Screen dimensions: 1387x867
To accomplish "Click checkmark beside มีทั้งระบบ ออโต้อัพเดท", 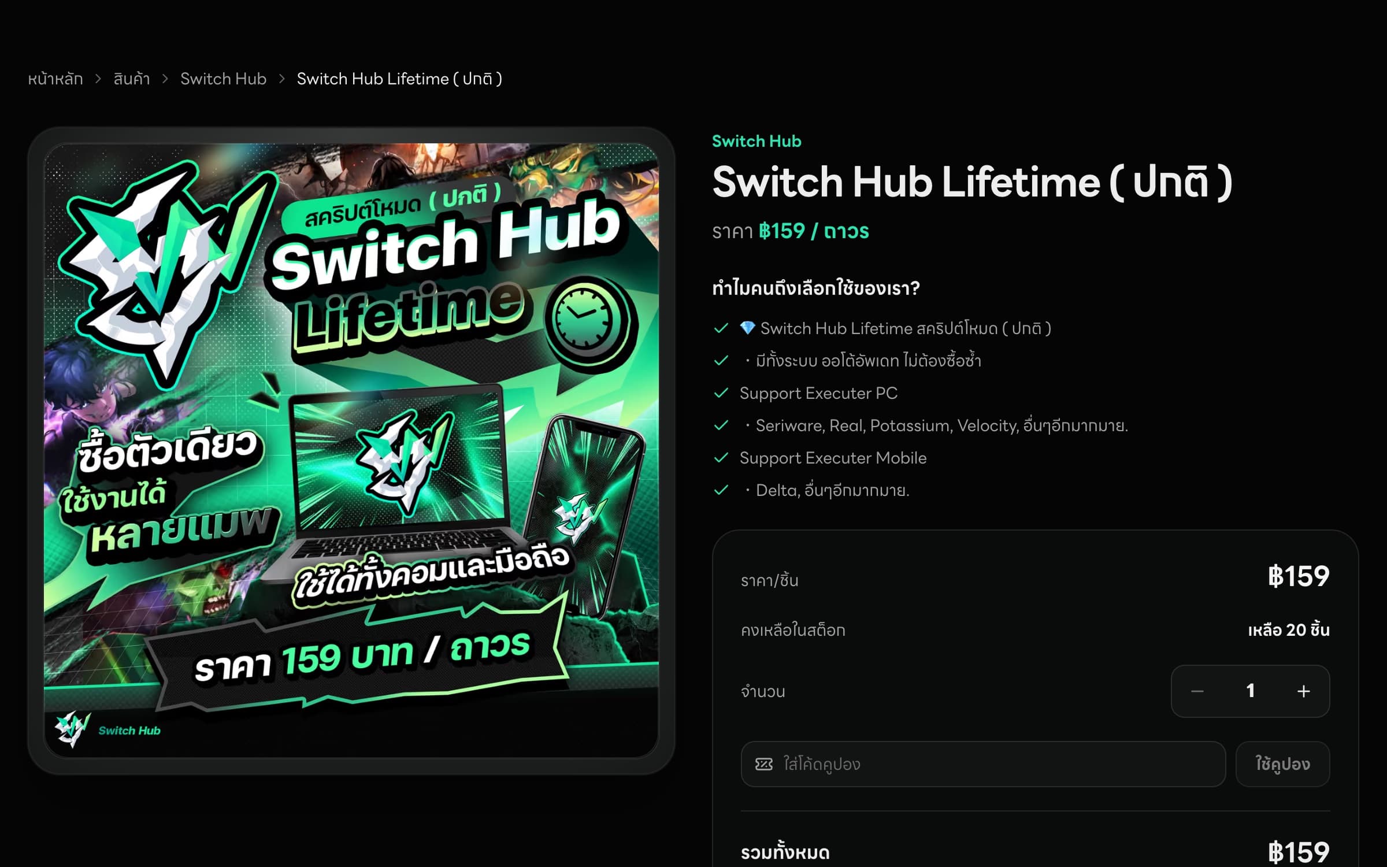I will (x=721, y=361).
